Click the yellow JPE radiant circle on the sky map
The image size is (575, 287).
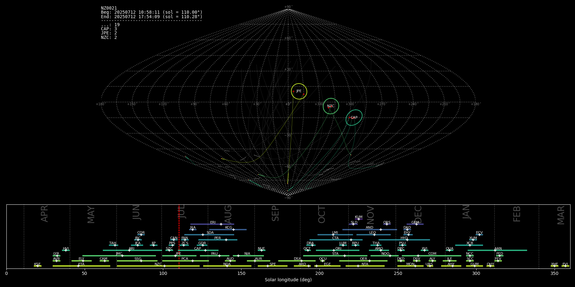(299, 92)
